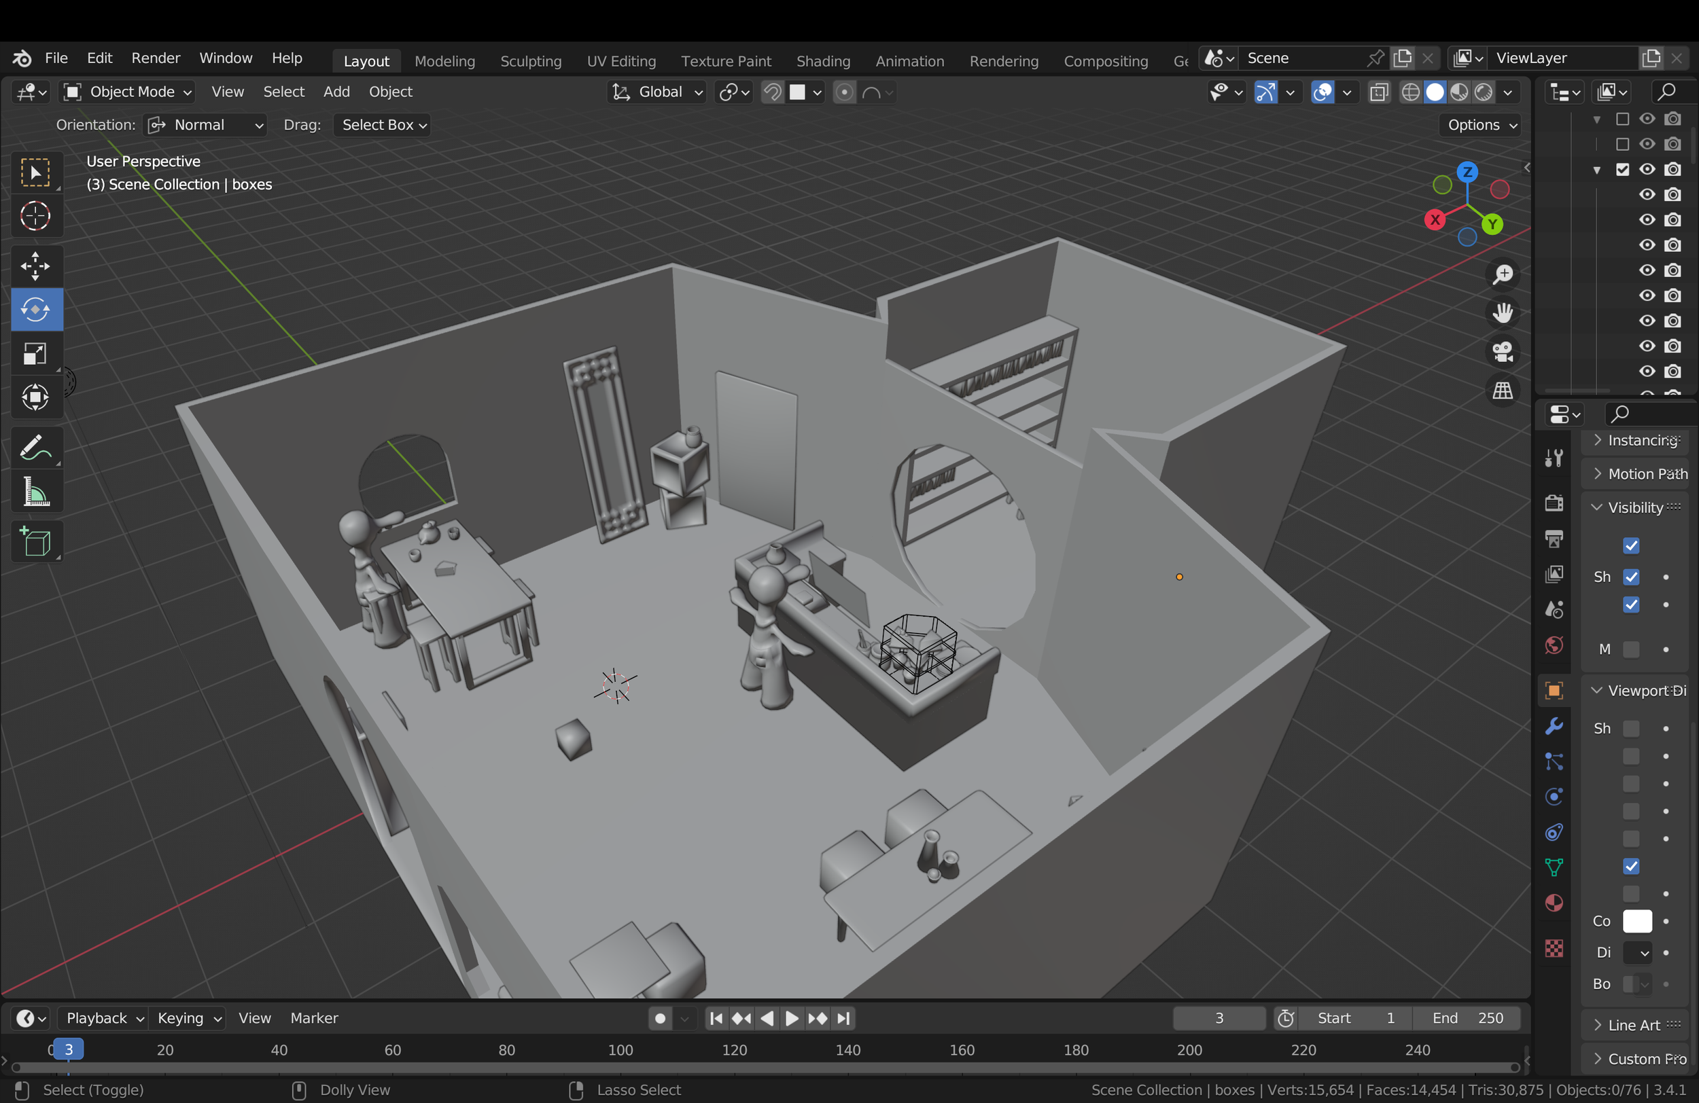The image size is (1699, 1103).
Task: Switch to the Sculpting workspace tab
Action: click(530, 60)
